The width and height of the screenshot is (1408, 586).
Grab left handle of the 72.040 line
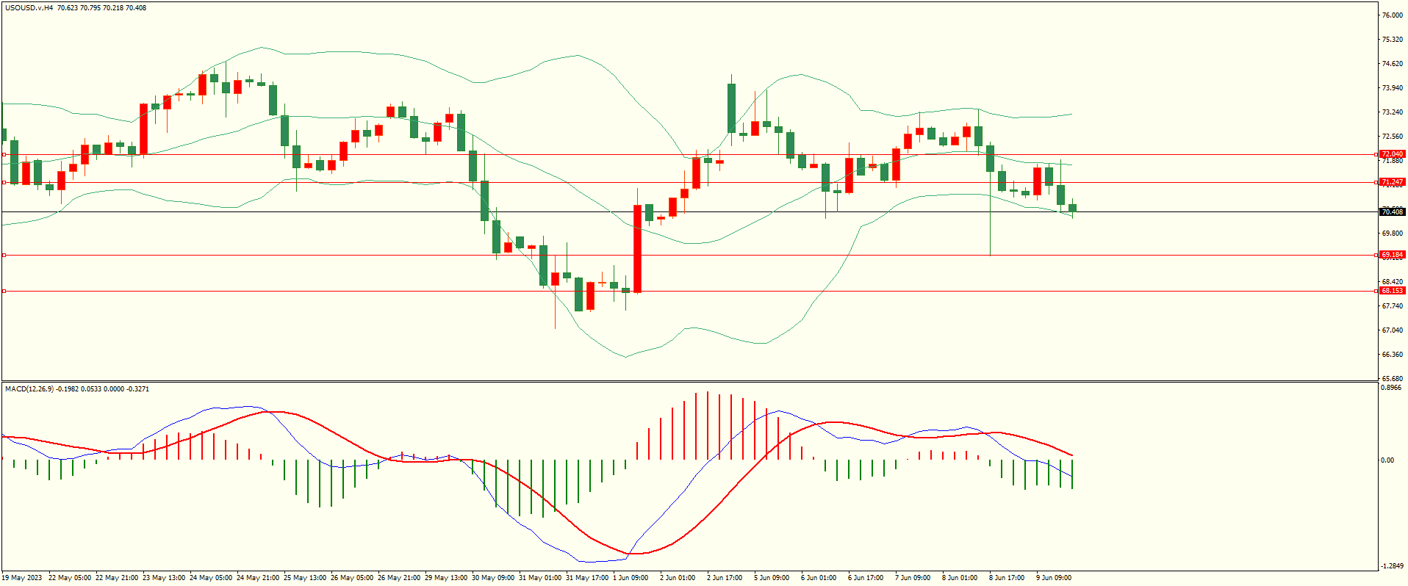(4, 154)
